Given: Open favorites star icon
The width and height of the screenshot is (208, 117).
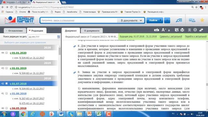Looking at the screenshot, I should [202, 20].
